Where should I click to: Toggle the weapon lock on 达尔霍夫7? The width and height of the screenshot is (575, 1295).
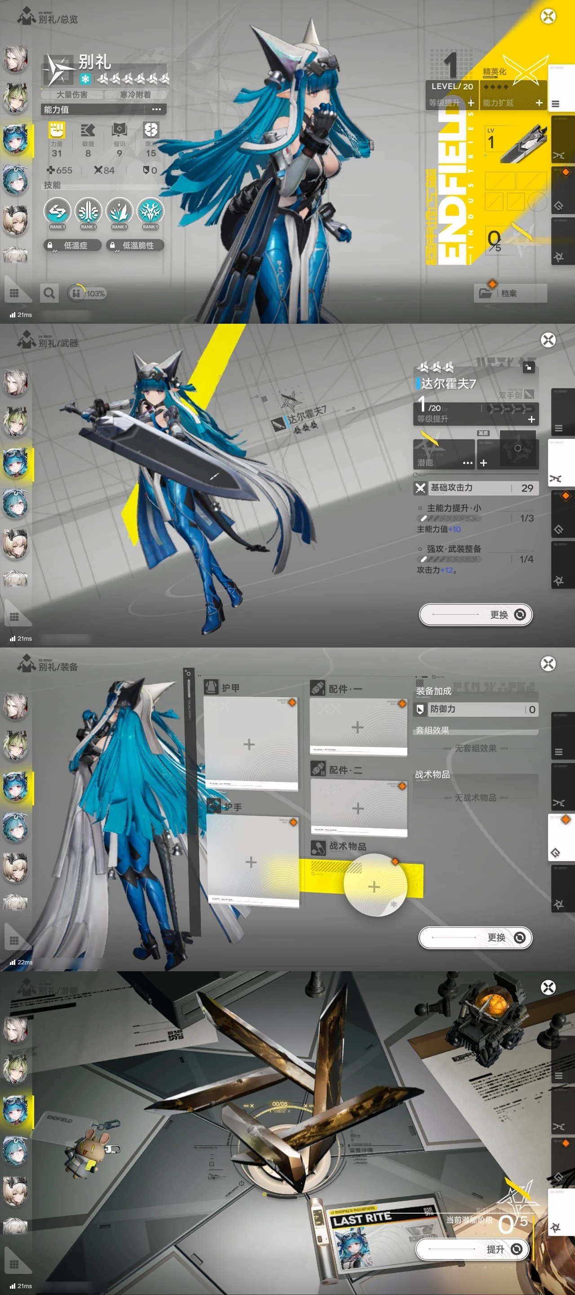[528, 367]
